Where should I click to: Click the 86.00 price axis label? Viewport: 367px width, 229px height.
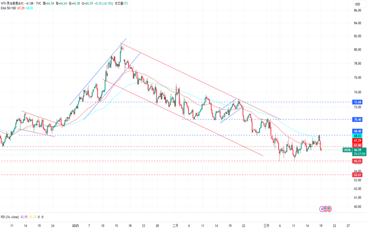(x=357, y=10)
